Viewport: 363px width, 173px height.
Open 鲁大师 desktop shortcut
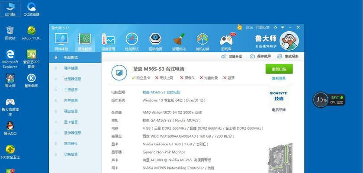pyautogui.click(x=10, y=80)
